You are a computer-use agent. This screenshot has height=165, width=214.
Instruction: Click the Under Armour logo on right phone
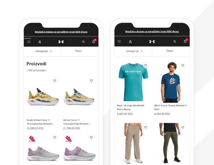(x=152, y=42)
